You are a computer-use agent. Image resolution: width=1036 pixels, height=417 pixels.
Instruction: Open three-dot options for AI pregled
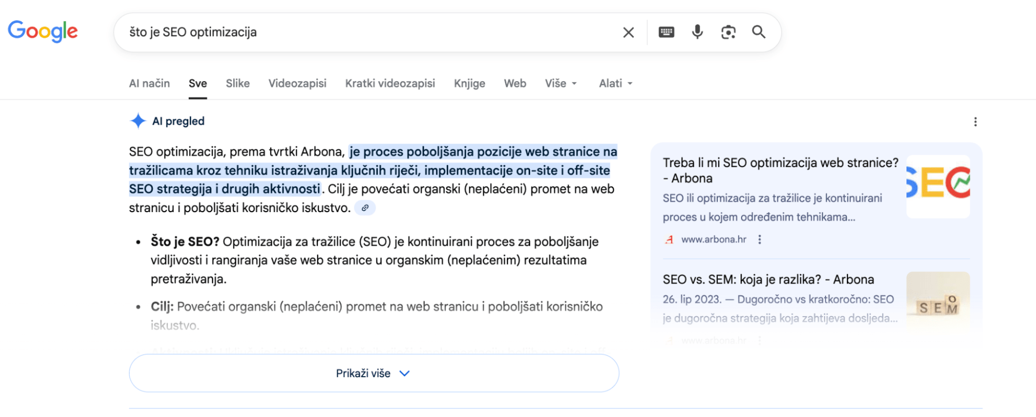(975, 121)
